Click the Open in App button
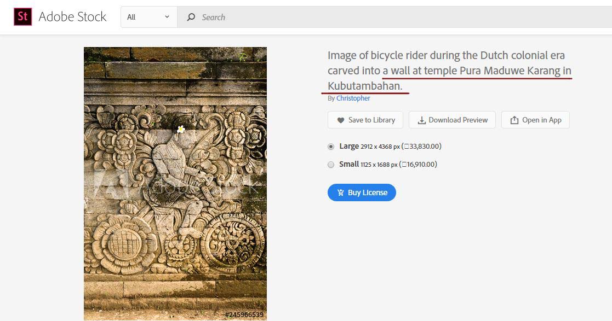The width and height of the screenshot is (612, 321). point(535,120)
